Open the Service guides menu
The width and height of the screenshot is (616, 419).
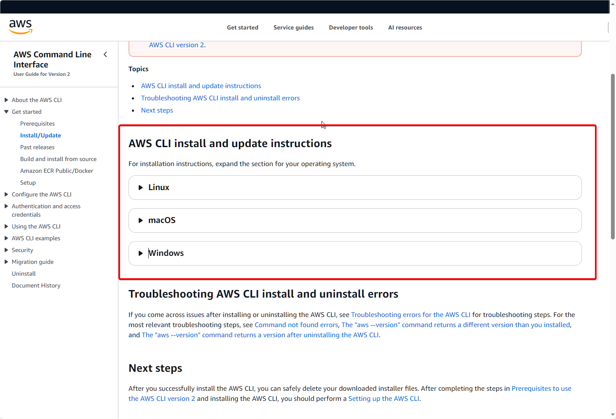pyautogui.click(x=293, y=27)
